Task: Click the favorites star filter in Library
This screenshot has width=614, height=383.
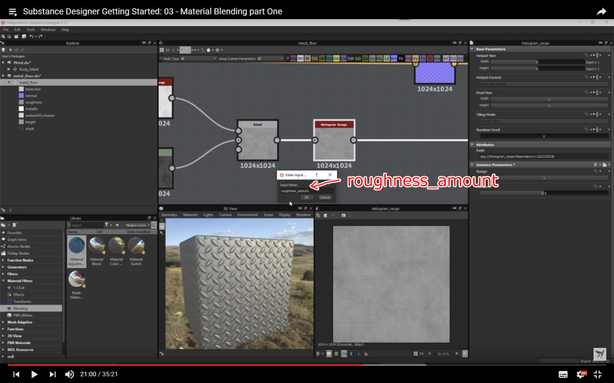Action: [x=117, y=225]
